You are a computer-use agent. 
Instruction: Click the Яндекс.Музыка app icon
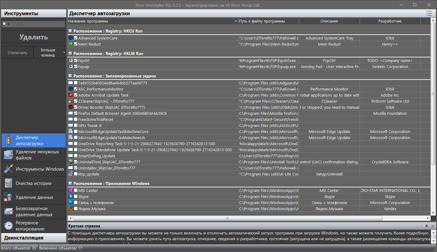[x=71, y=209]
